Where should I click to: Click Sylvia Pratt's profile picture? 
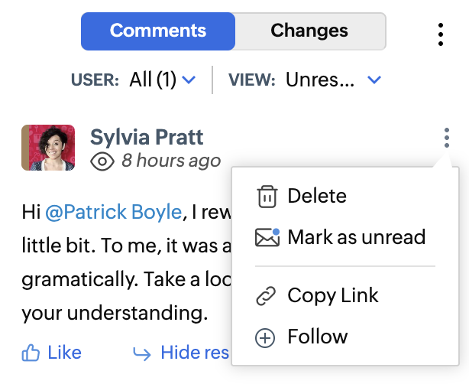[48, 148]
